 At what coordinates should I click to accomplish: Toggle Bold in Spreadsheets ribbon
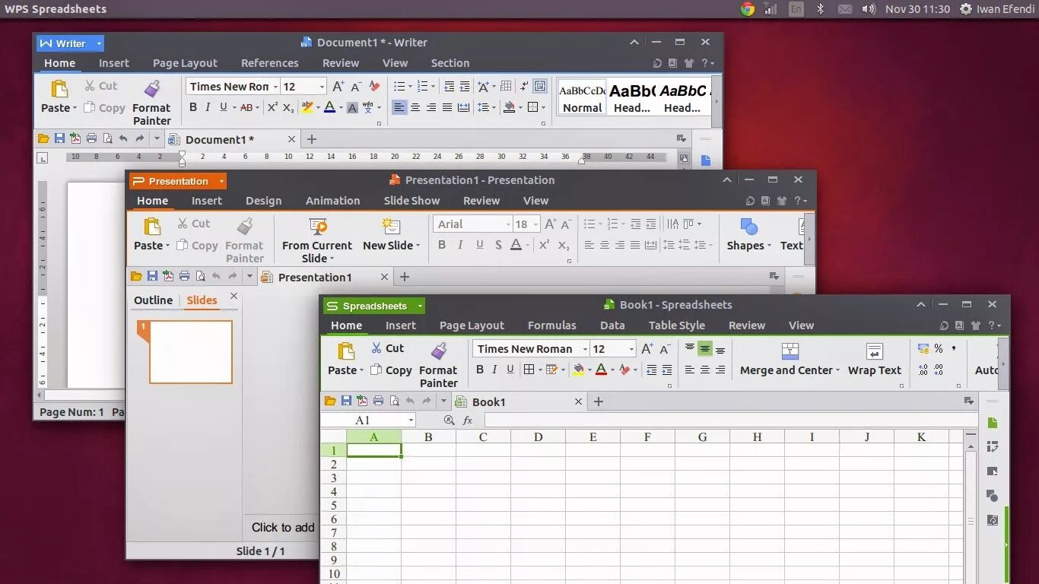(479, 370)
